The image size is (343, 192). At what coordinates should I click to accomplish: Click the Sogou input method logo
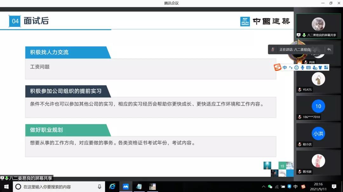pos(278,67)
